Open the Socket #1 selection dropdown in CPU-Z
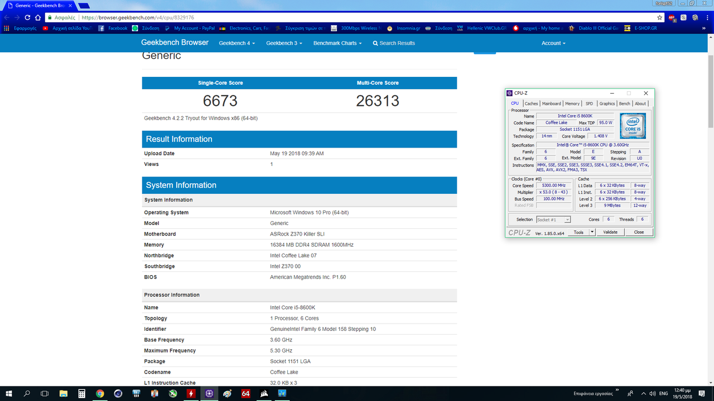 click(553, 219)
